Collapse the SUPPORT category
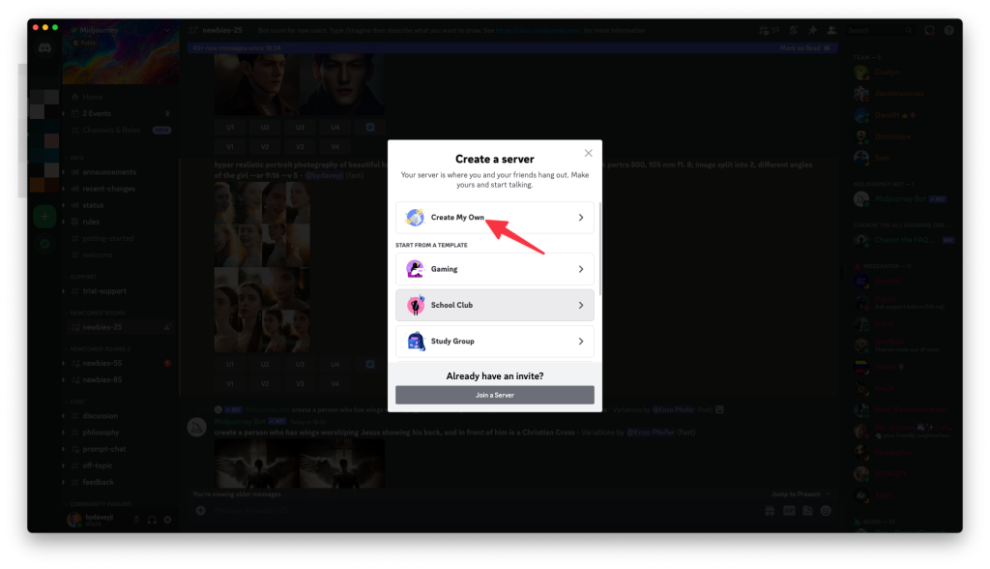 click(x=81, y=277)
